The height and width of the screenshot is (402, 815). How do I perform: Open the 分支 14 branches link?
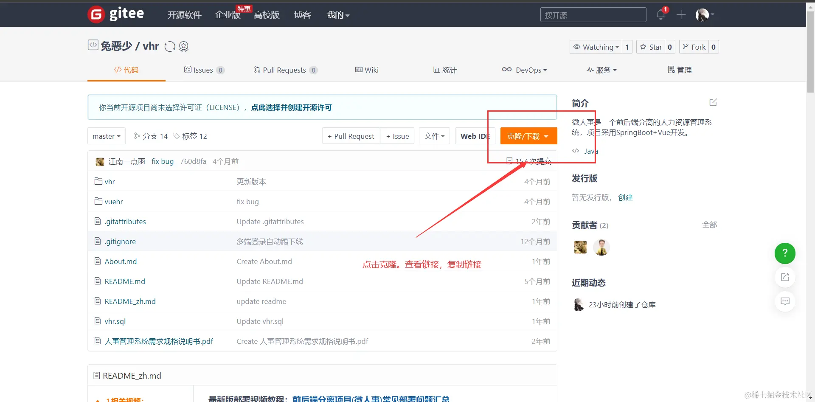(x=151, y=136)
